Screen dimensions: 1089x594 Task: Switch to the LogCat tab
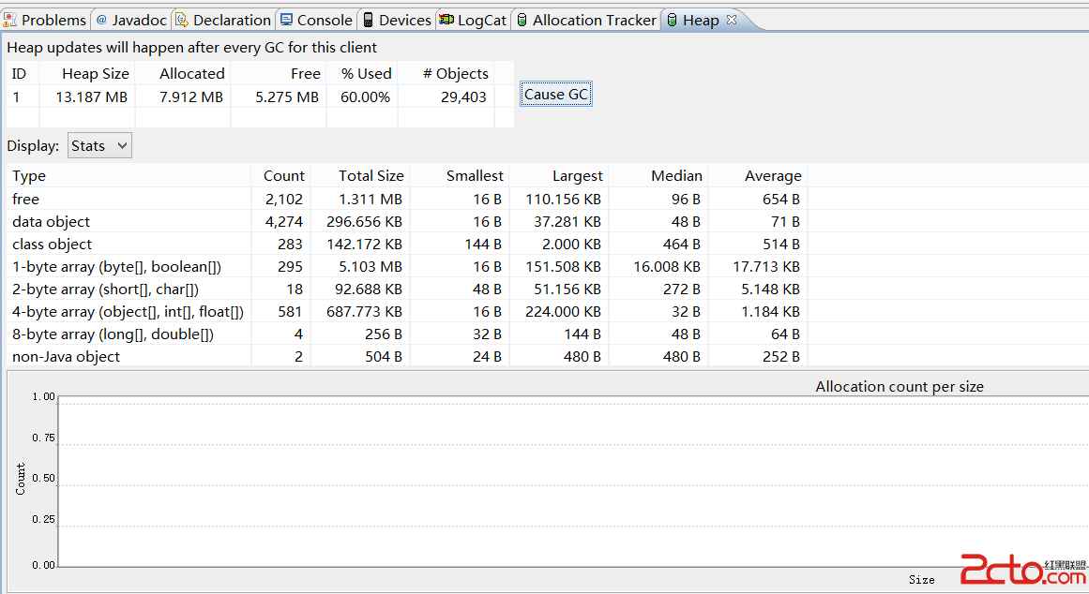(x=481, y=20)
